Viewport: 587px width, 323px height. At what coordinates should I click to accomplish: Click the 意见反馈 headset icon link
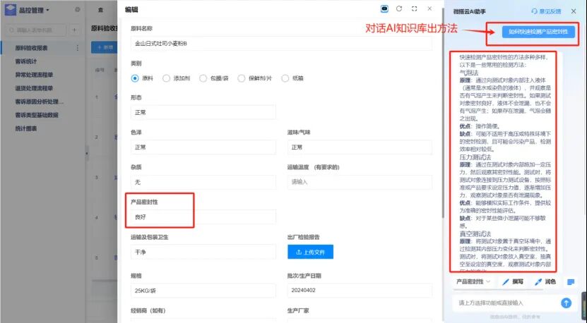pos(546,11)
